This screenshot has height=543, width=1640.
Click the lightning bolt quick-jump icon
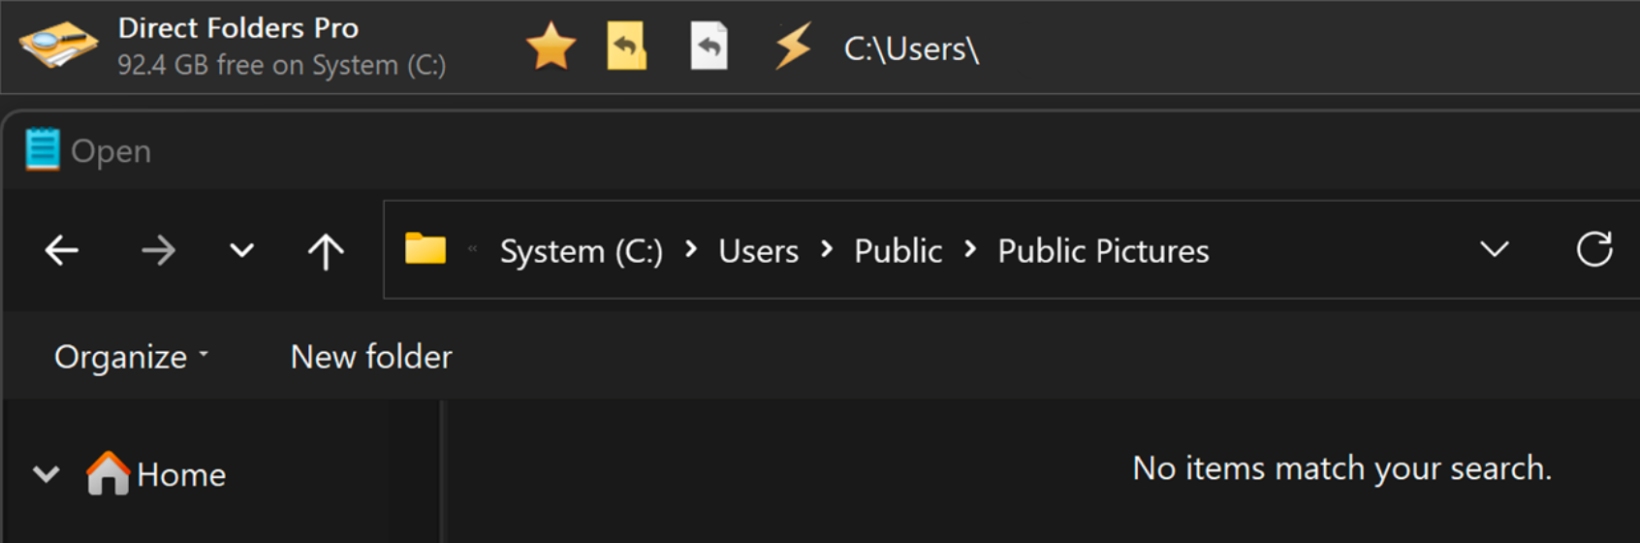pyautogui.click(x=793, y=47)
